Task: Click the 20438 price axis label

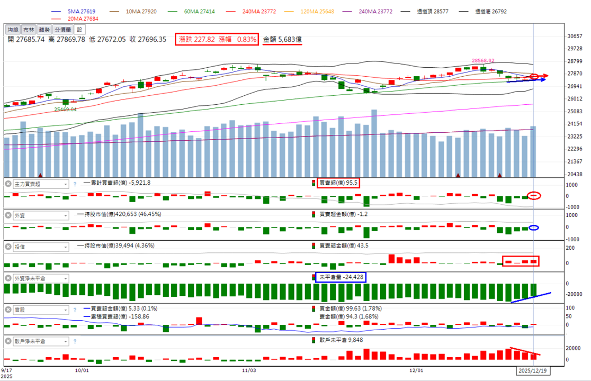Action: click(575, 174)
